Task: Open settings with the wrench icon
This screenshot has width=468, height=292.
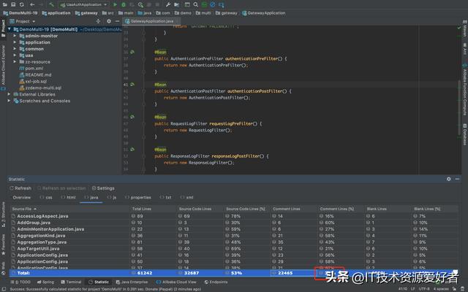Action: tap(168, 4)
